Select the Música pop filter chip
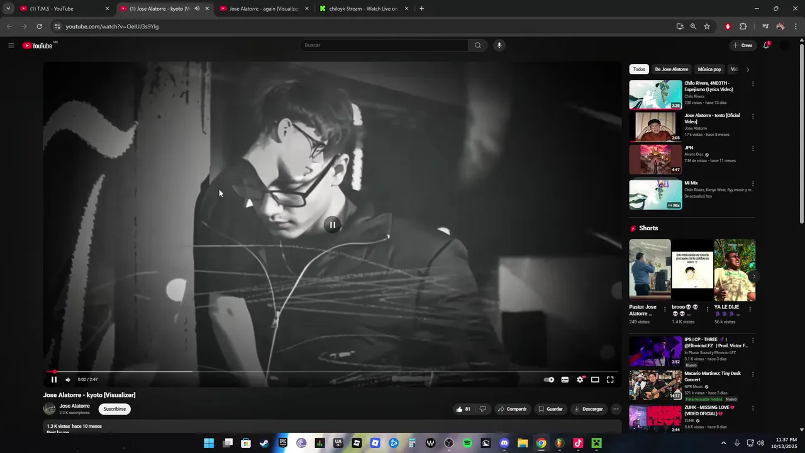This screenshot has width=805, height=453. coord(709,69)
